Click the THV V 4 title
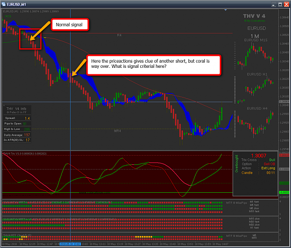This screenshot has height=248, width=291. click(254, 16)
